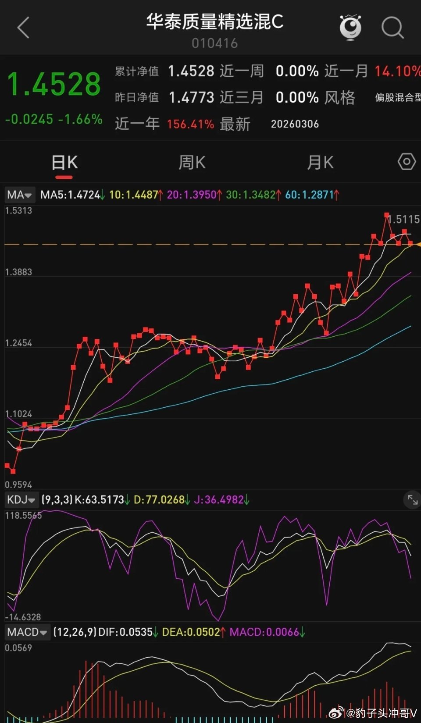Tap the KDJ K:63.5173 reading
The image size is (421, 723).
point(100,500)
